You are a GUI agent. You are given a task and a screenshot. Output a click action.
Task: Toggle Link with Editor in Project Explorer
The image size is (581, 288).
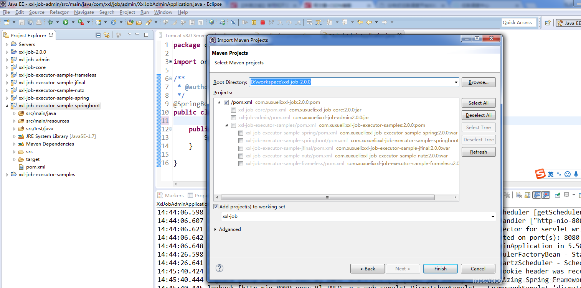click(x=107, y=35)
